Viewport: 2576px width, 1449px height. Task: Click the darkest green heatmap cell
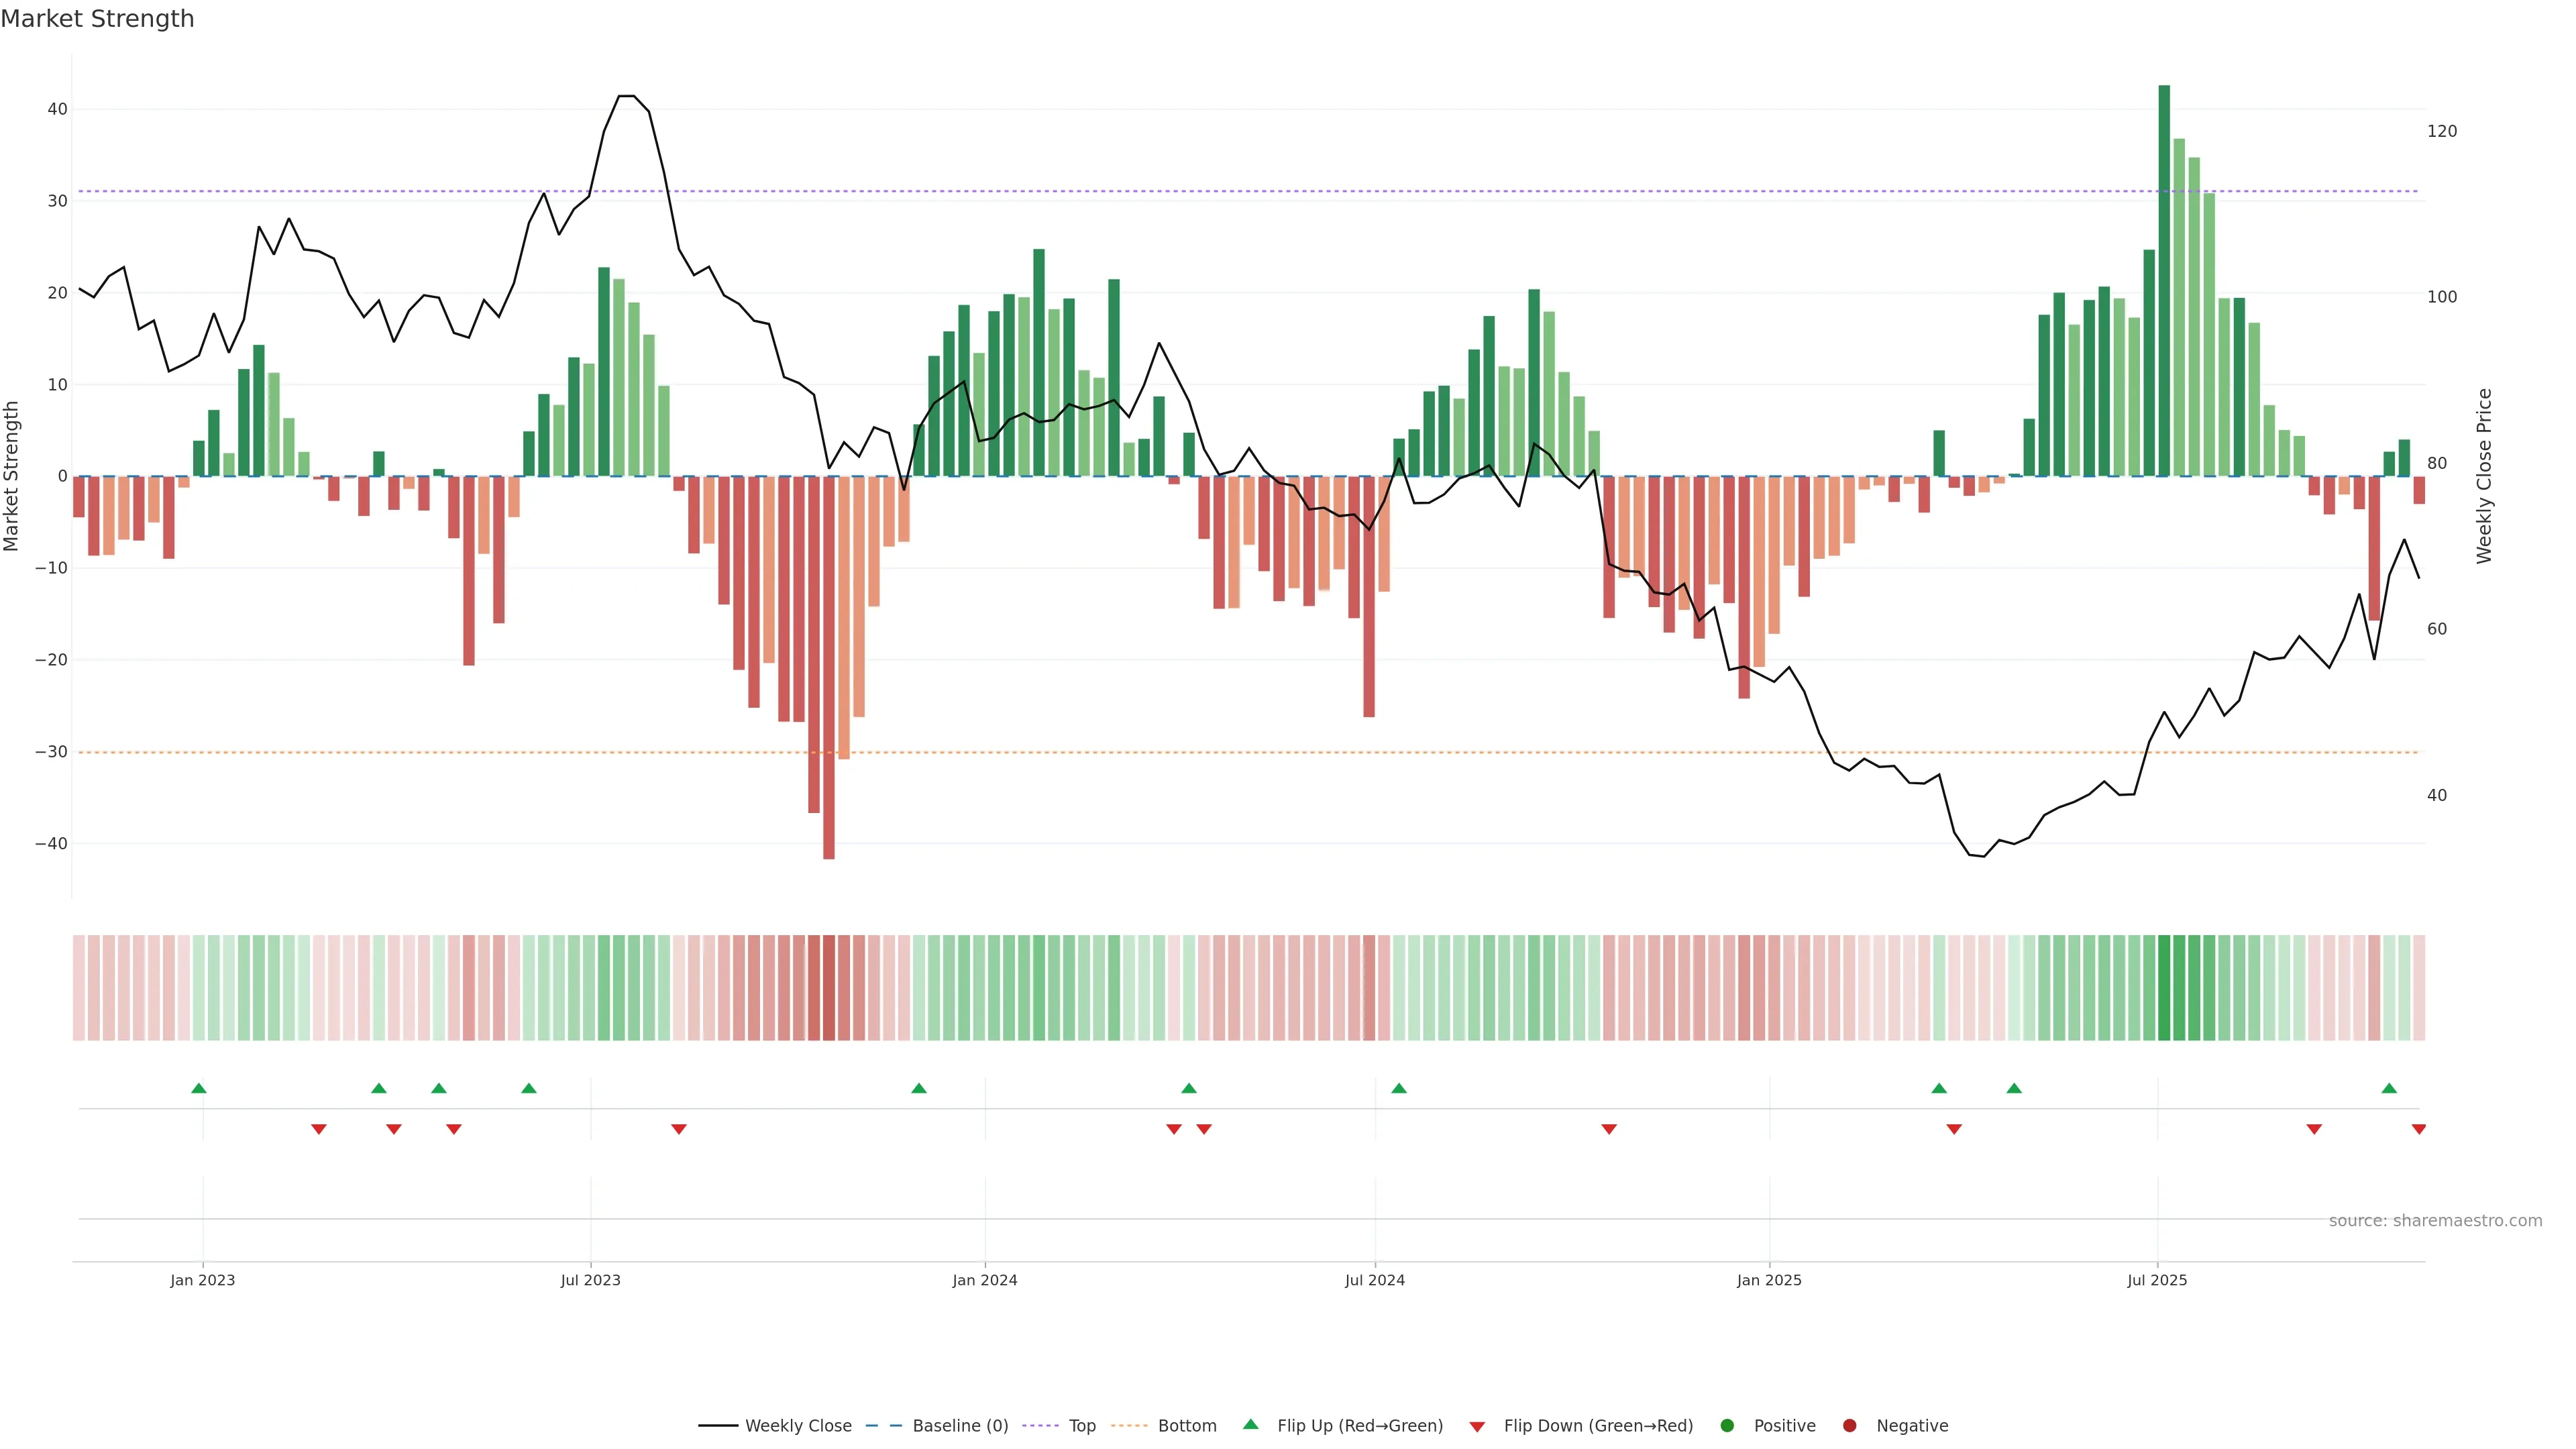2164,988
